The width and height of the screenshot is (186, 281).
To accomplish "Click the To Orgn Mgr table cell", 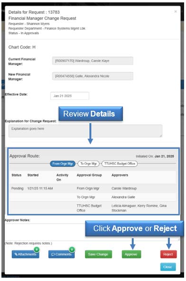I will point(86,197).
